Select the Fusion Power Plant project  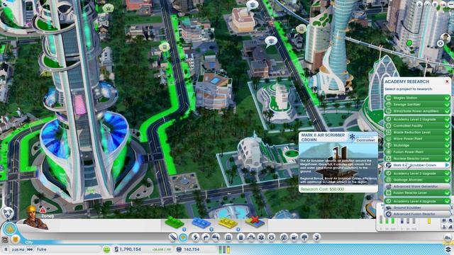tap(417, 152)
